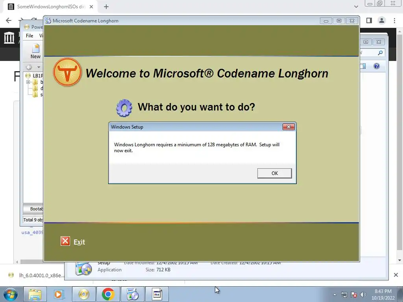Click the New toolbar icon in PowerISO

(x=35, y=52)
